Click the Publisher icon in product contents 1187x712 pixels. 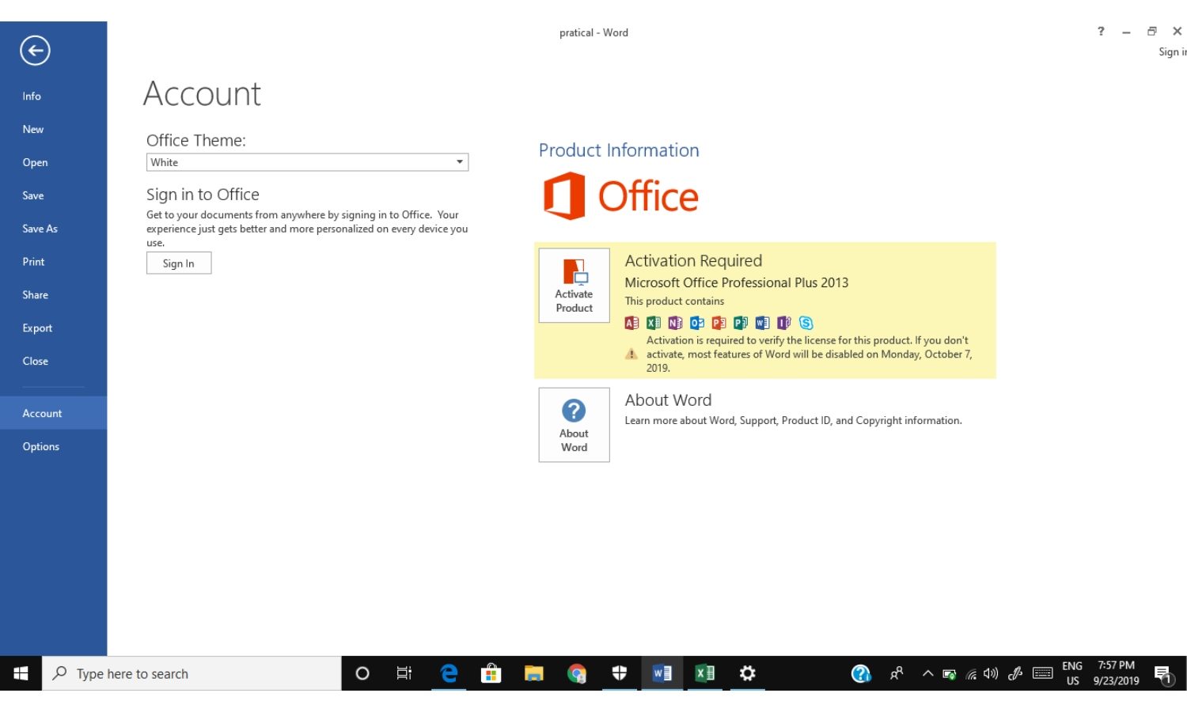click(x=741, y=323)
